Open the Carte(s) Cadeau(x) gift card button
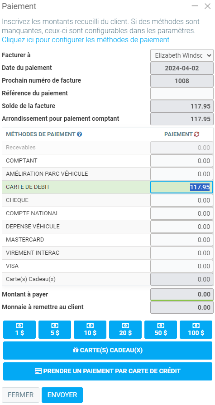Image resolution: width=215 pixels, height=405 pixels. point(108,351)
